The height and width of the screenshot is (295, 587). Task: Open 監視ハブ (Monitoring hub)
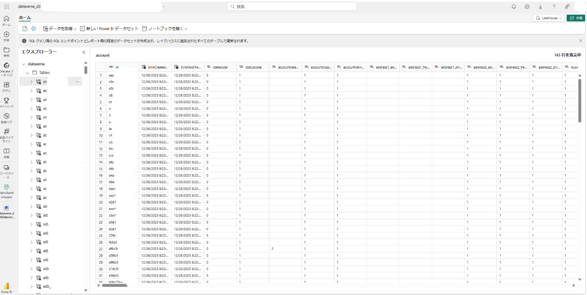[x=7, y=118]
